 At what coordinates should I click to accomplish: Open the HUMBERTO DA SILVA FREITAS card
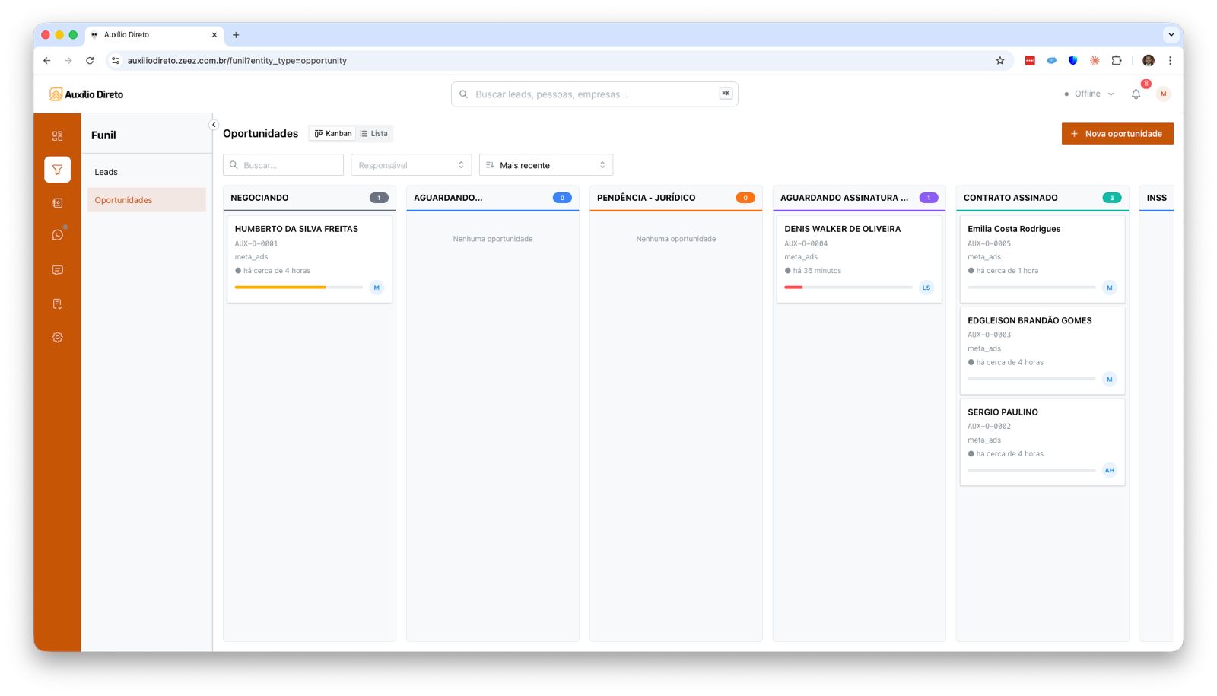click(x=297, y=229)
